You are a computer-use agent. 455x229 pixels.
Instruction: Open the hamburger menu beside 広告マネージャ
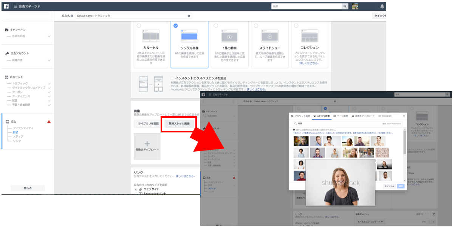(x=15, y=6)
